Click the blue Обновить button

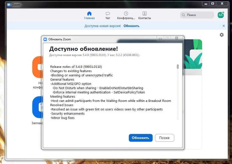point(141,138)
